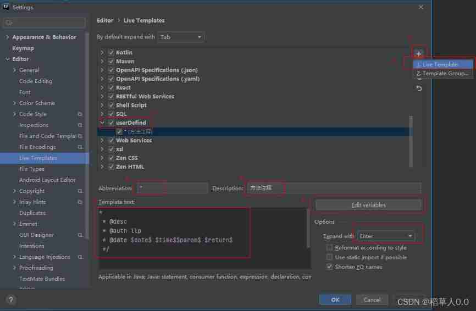Click the revert/undo arrow icon beside template list
The height and width of the screenshot is (311, 476).
click(x=419, y=88)
